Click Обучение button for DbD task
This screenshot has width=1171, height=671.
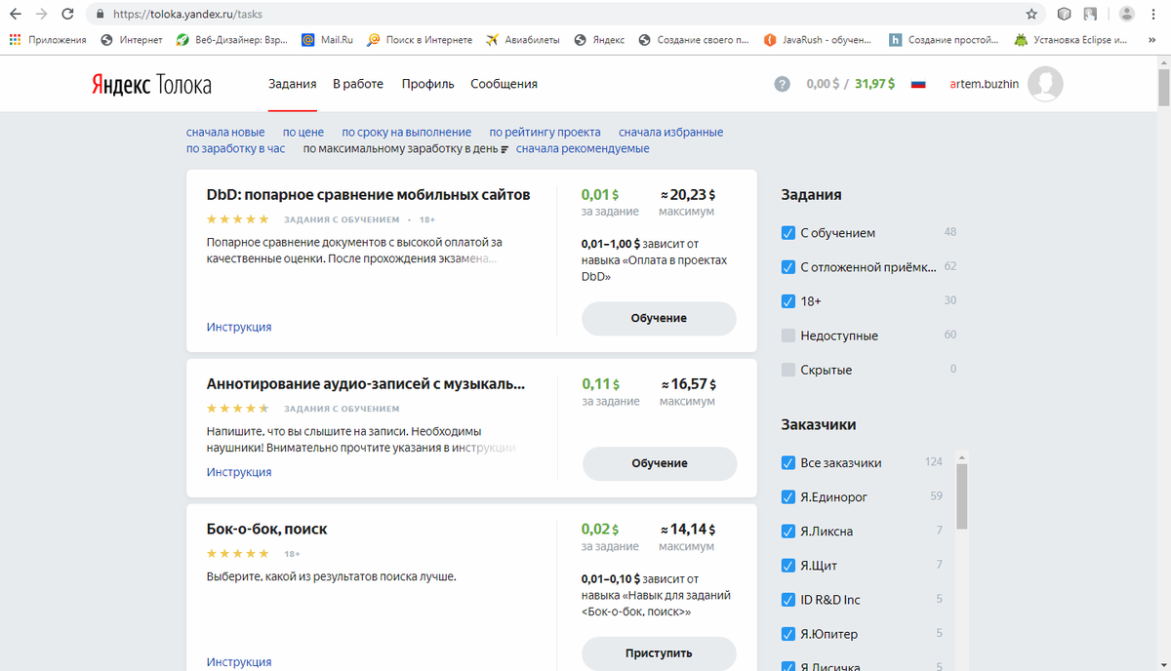[659, 318]
